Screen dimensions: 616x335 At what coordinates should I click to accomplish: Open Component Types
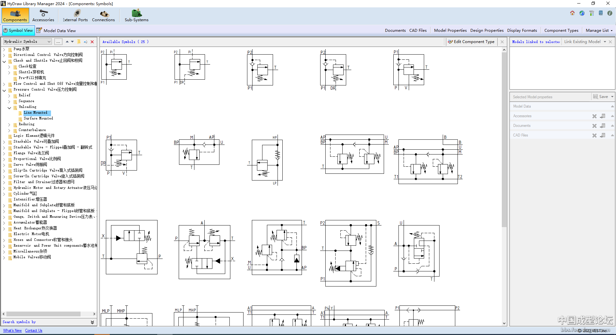tap(561, 31)
